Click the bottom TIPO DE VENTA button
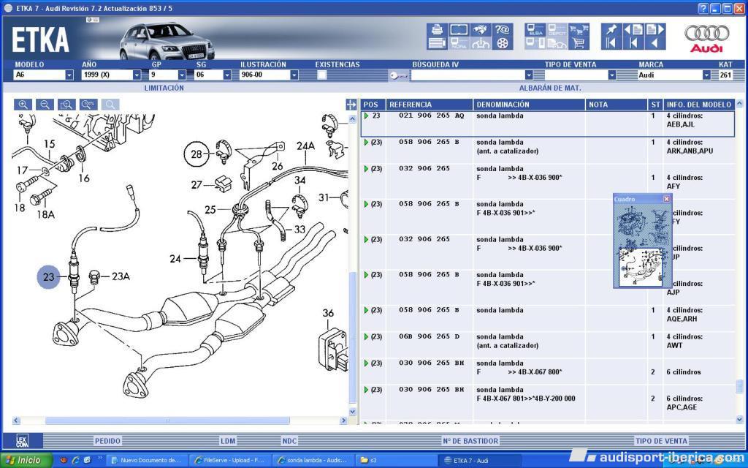The height and width of the screenshot is (468, 748). pos(661,441)
